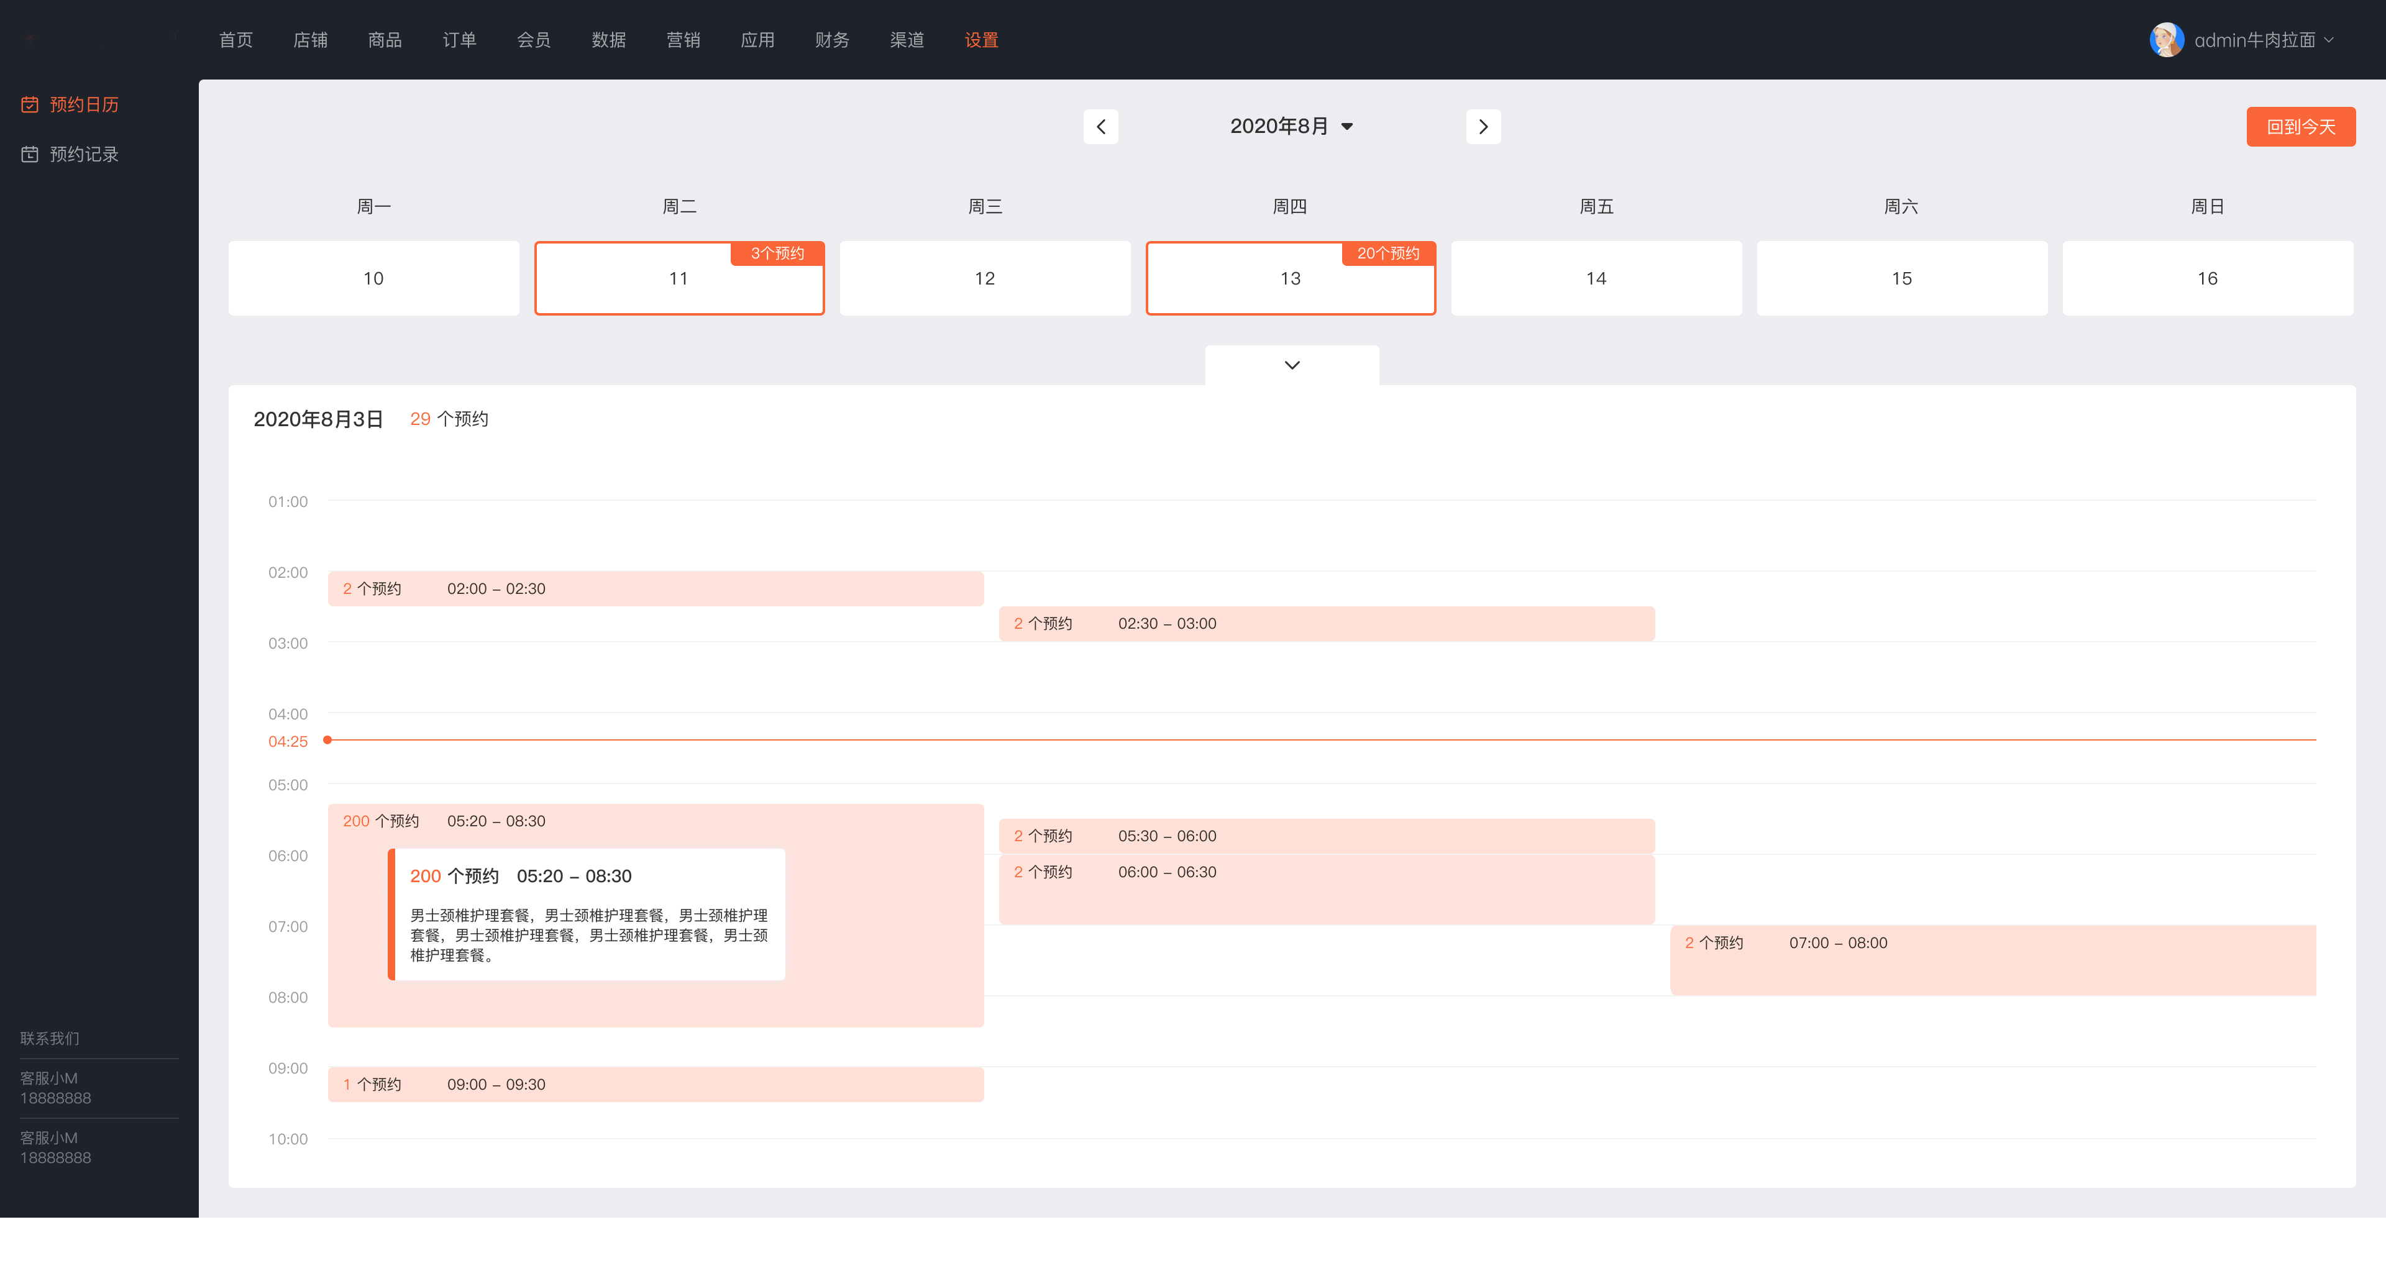Viewport: 2386px width, 1286px height.
Task: Click the 09:00 – 09:30 appointment block
Action: click(x=655, y=1084)
